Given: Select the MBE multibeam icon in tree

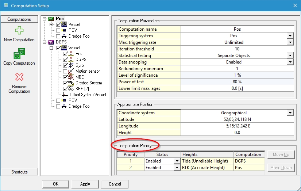Looking at the screenshot, I should pyautogui.click(x=72, y=77).
